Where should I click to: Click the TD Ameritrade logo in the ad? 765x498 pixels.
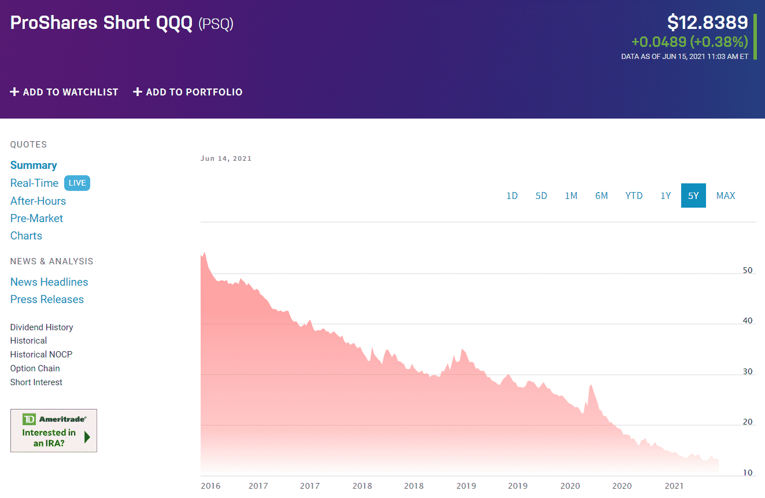[x=54, y=419]
